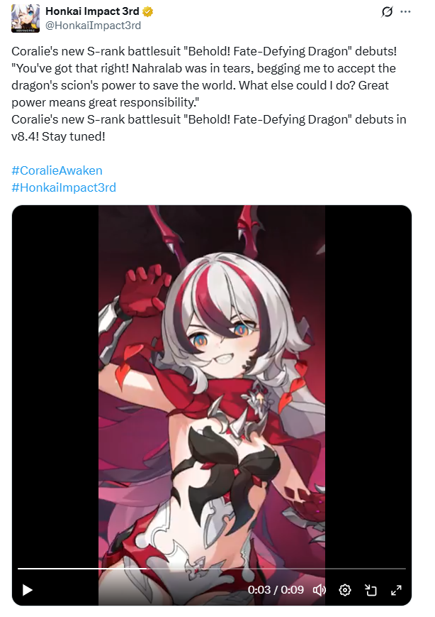The height and width of the screenshot is (617, 435).
Task: Open the Honkai Impact 3rd display name
Action: click(x=92, y=11)
